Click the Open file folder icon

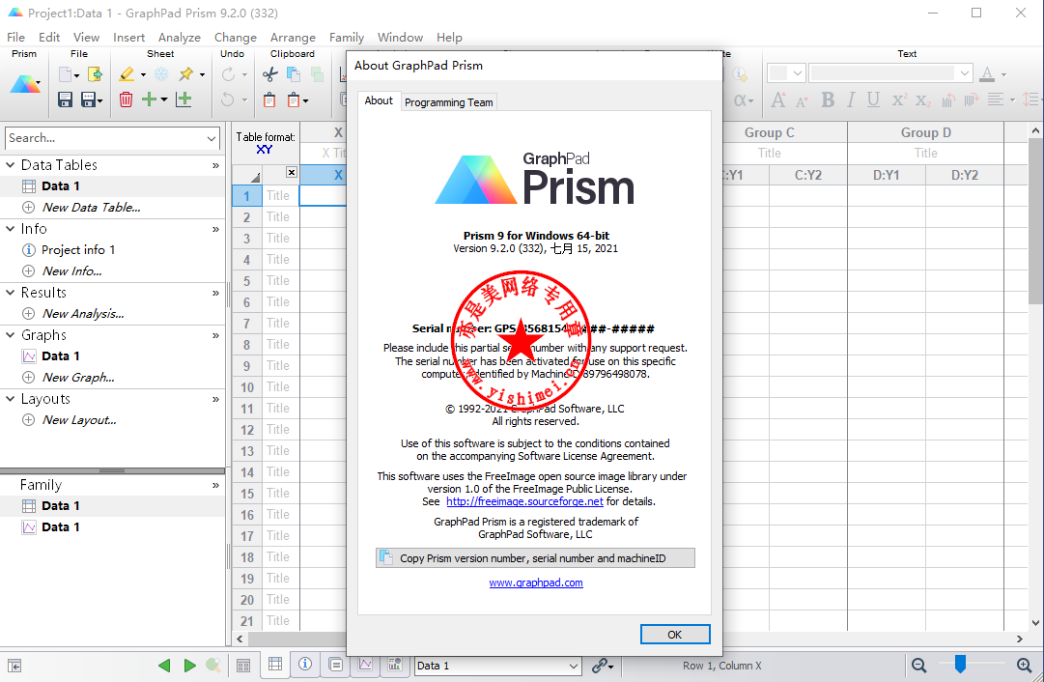tap(95, 74)
